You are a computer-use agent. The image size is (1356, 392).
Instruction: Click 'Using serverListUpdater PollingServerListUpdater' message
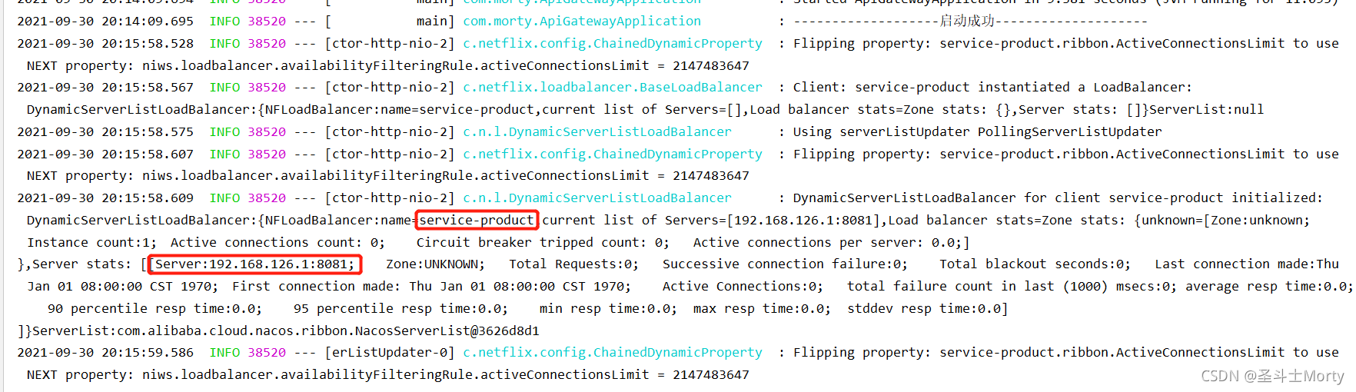(x=978, y=132)
